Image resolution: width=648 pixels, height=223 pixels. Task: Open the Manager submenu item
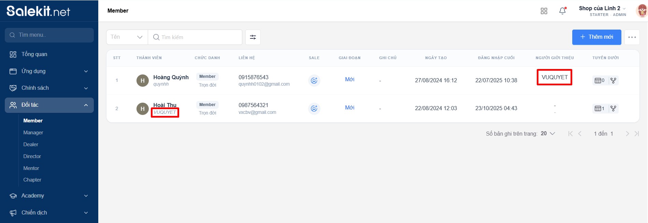pos(33,133)
